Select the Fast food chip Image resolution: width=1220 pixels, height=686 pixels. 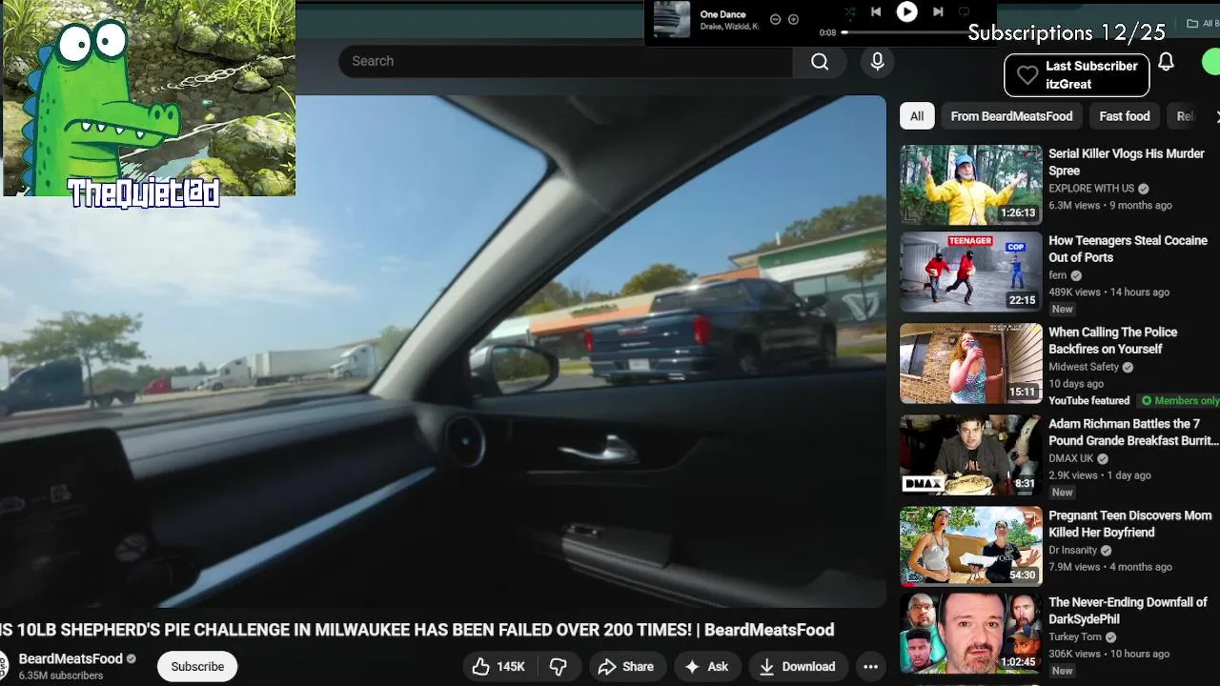[x=1124, y=116]
